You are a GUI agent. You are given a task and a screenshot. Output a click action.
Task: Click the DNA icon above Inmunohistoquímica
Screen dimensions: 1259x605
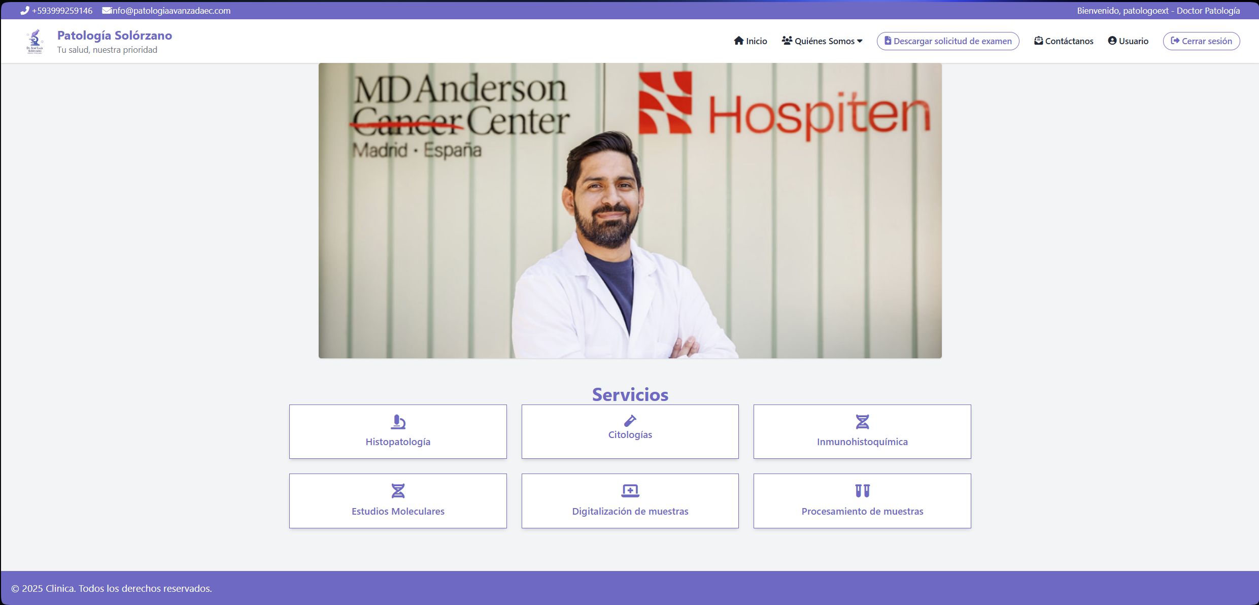pyautogui.click(x=862, y=422)
